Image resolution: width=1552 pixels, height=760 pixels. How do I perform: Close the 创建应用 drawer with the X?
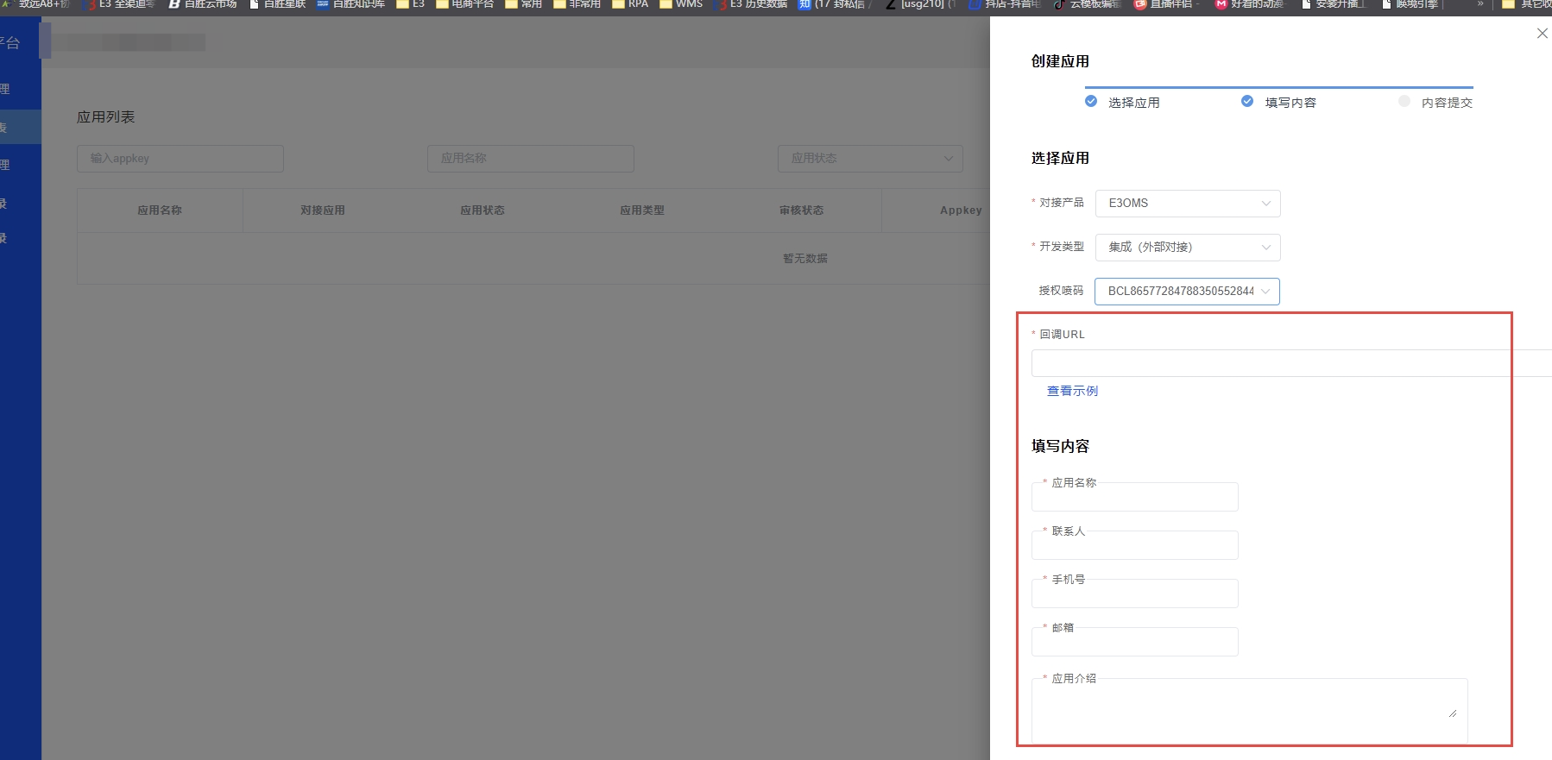point(1542,34)
